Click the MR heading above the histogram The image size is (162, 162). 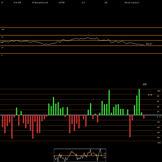click(x=145, y=84)
